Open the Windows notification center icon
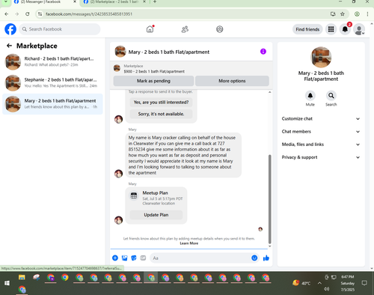The width and height of the screenshot is (374, 295). pyautogui.click(x=364, y=283)
